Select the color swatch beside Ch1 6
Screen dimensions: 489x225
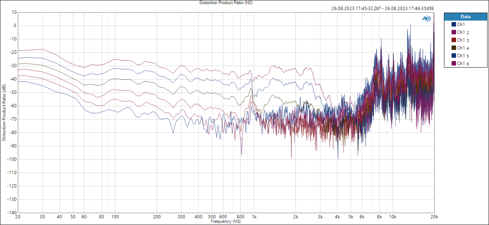(x=454, y=63)
